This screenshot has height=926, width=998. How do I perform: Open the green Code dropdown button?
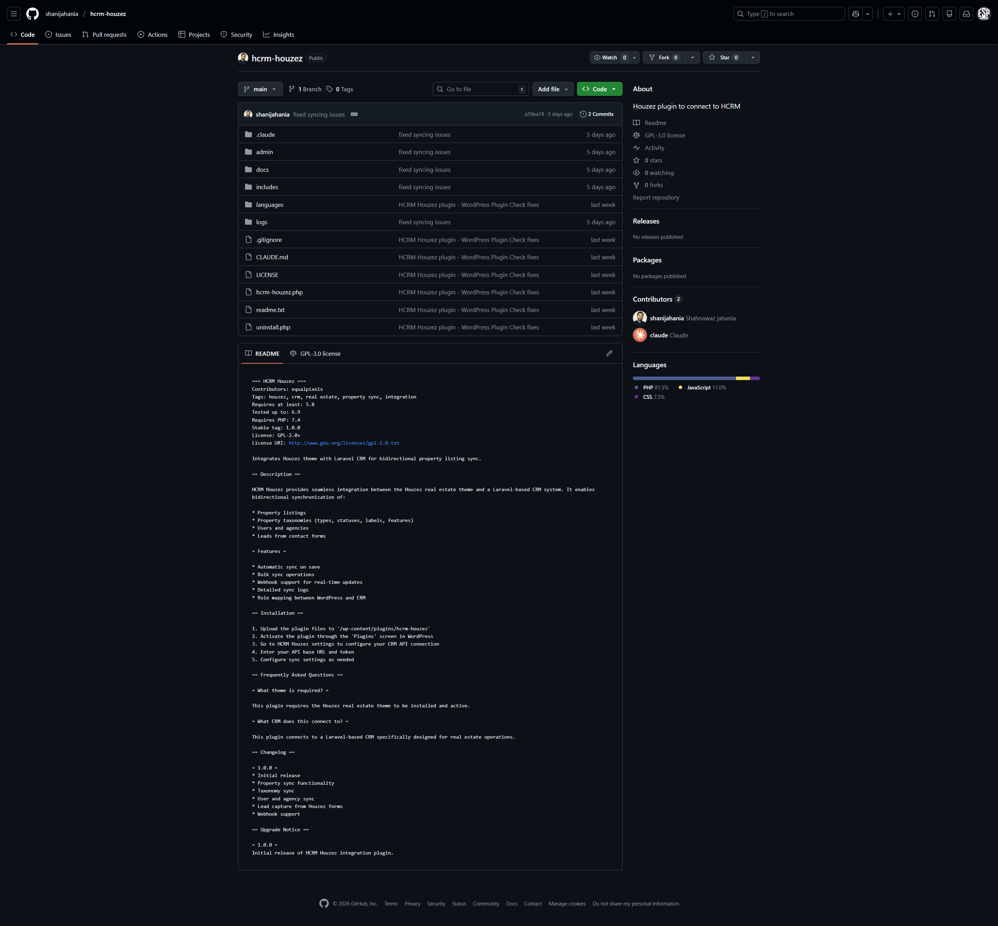[599, 89]
